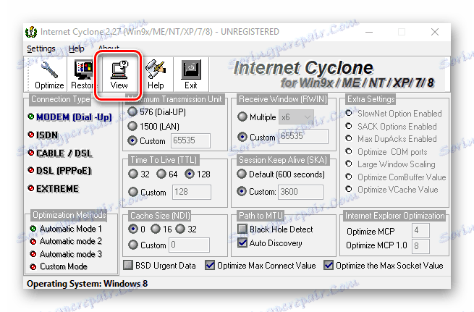Select TTL Custom radio button
The width and height of the screenshot is (474, 312).
[133, 192]
